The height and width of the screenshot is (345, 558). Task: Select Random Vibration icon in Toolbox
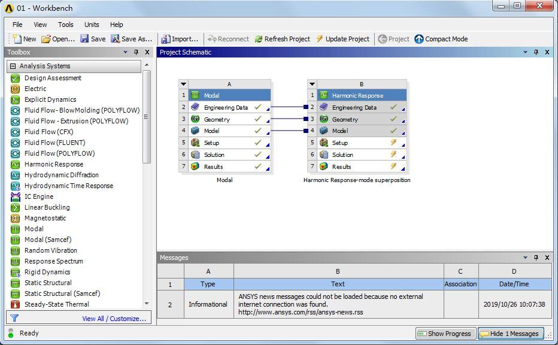(x=15, y=250)
